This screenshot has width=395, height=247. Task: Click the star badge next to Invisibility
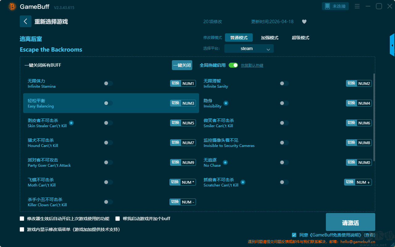226,103
